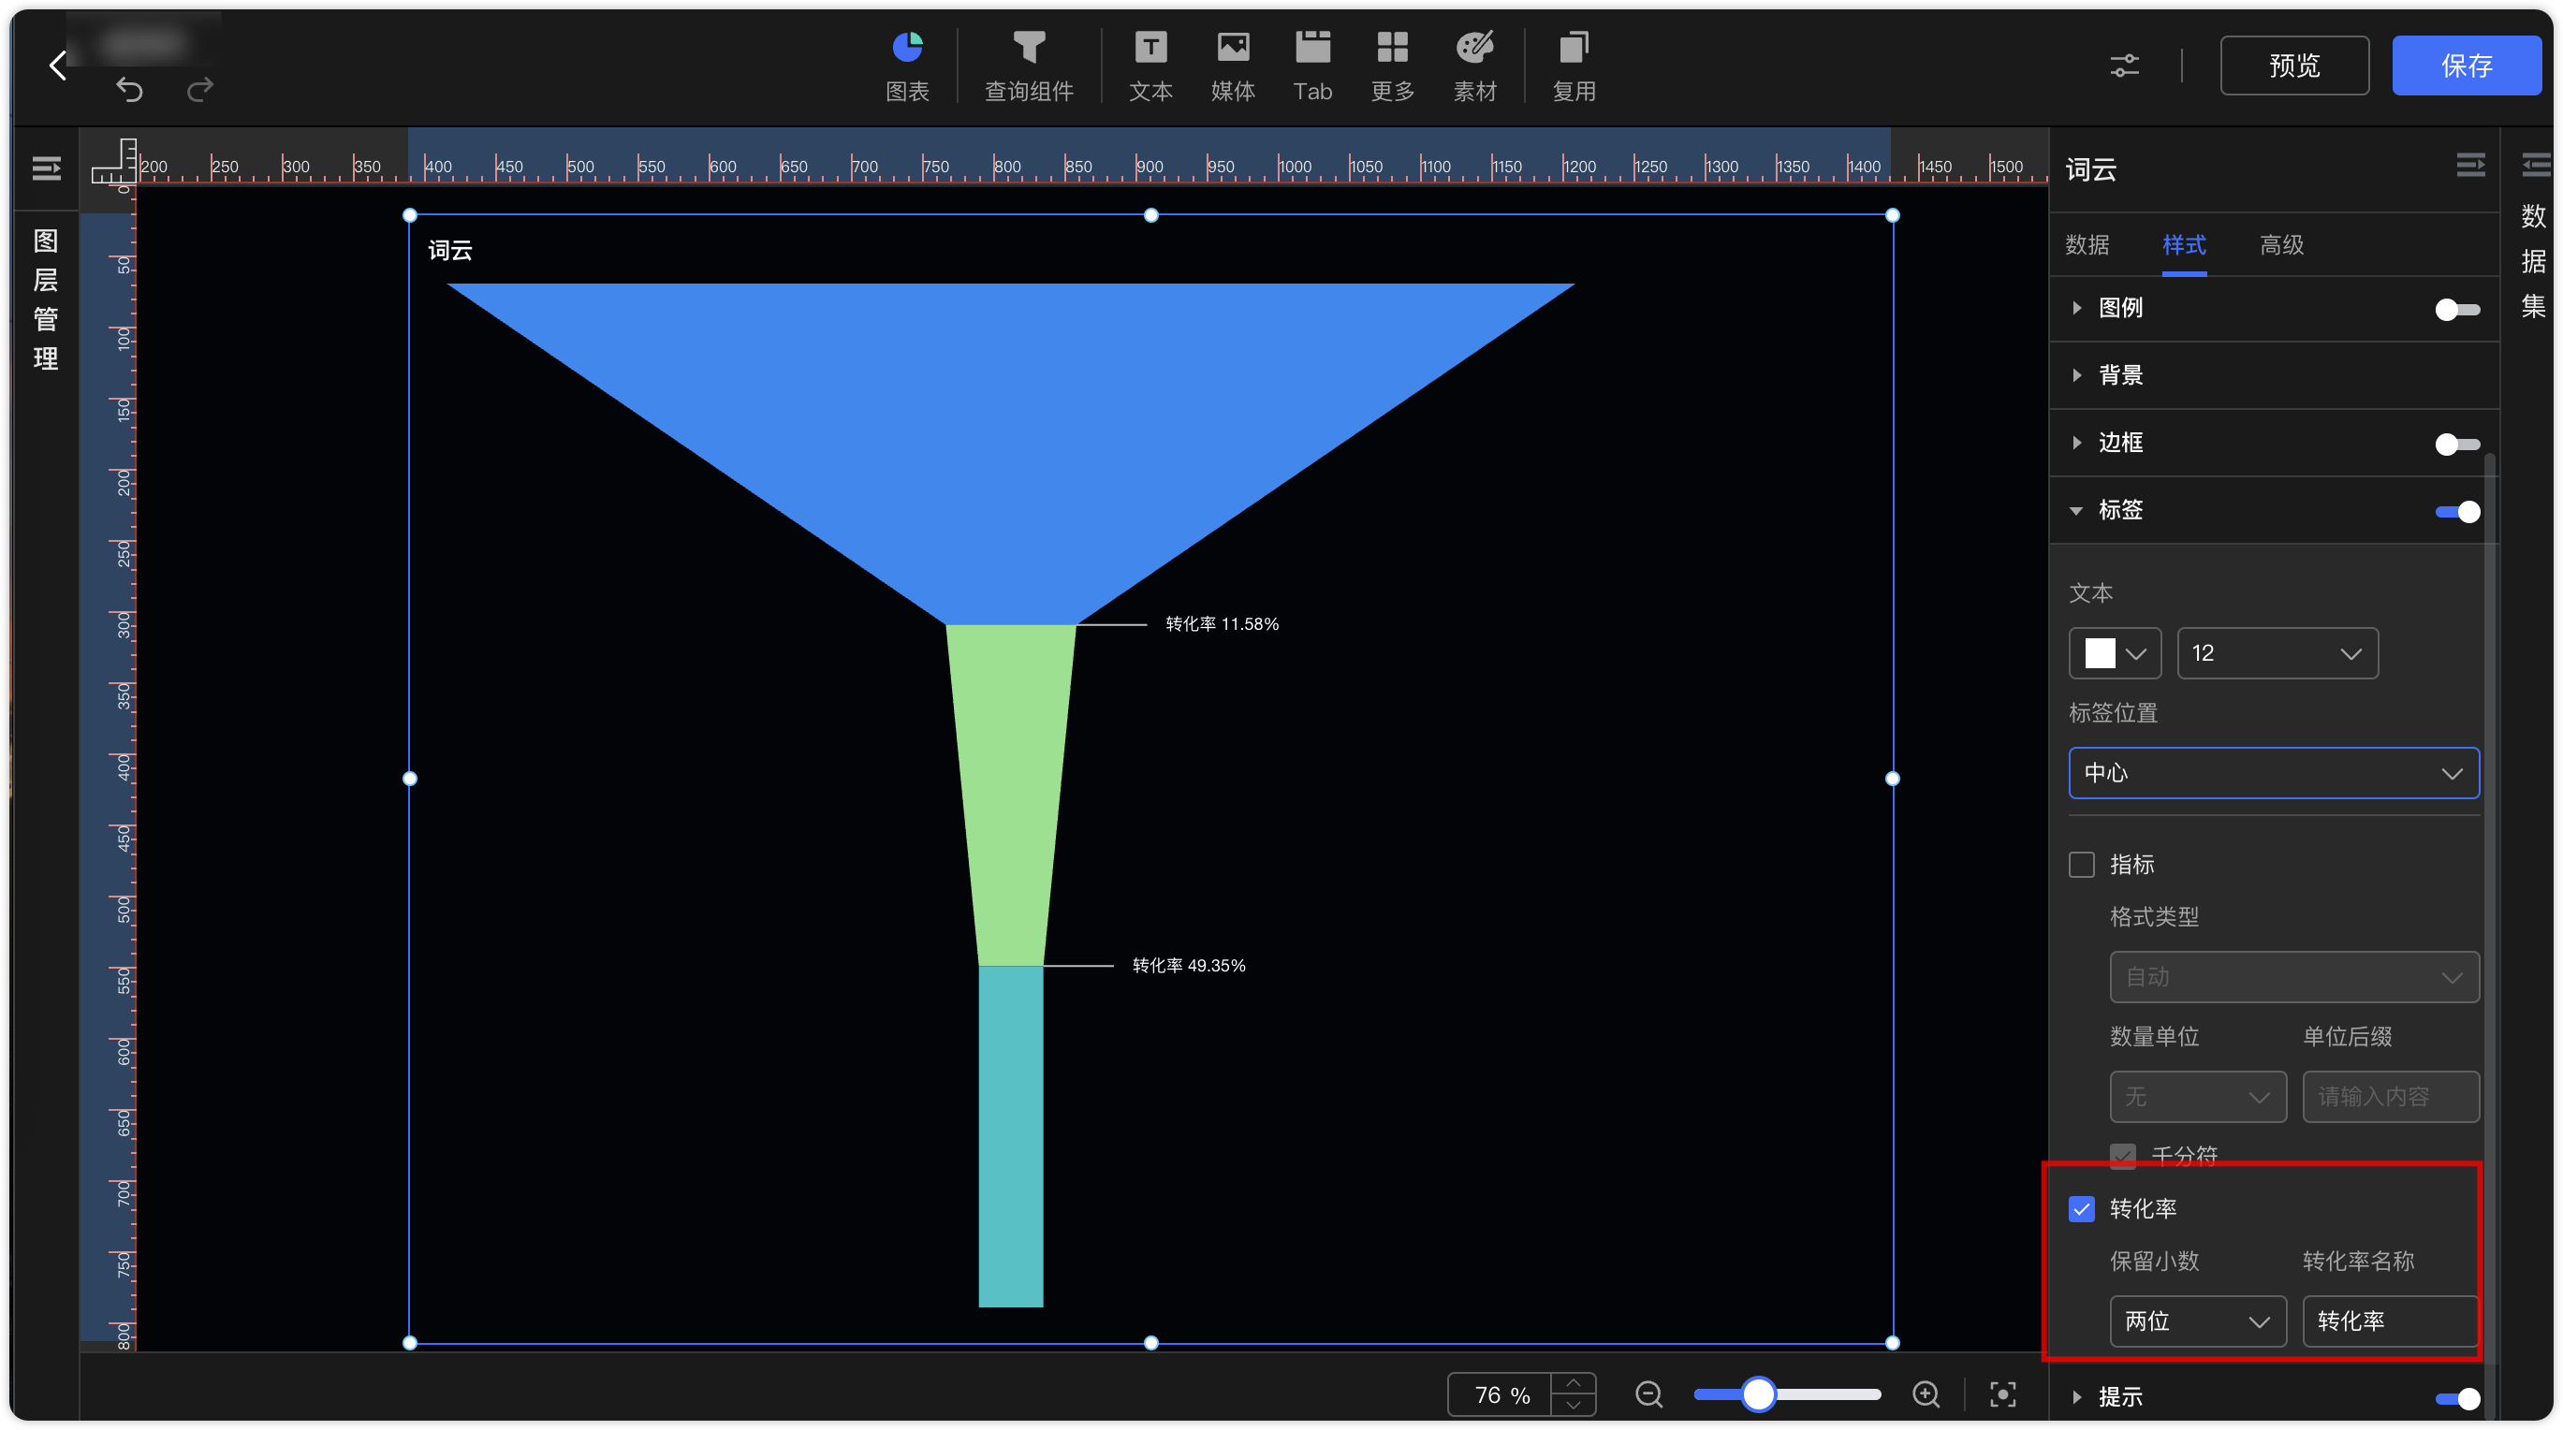Click the 76 % zoom value field
The height and width of the screenshot is (1430, 2563).
(x=1501, y=1394)
